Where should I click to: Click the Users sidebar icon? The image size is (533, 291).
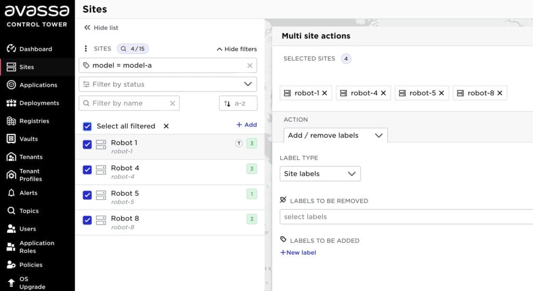(x=11, y=229)
